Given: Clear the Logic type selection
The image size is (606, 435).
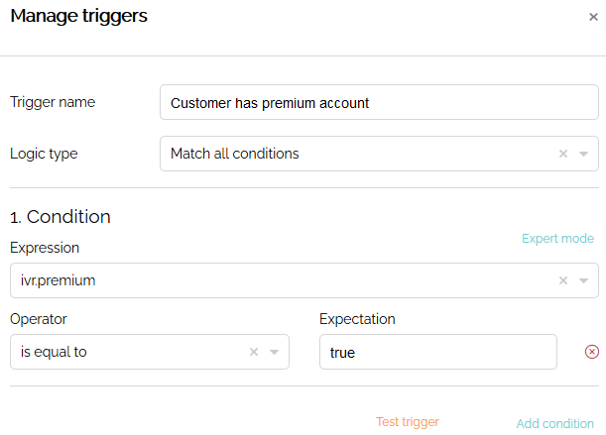Looking at the screenshot, I should click(x=563, y=154).
